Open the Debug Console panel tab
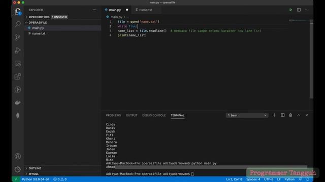Image resolution: width=325 pixels, height=182 pixels. click(x=154, y=115)
